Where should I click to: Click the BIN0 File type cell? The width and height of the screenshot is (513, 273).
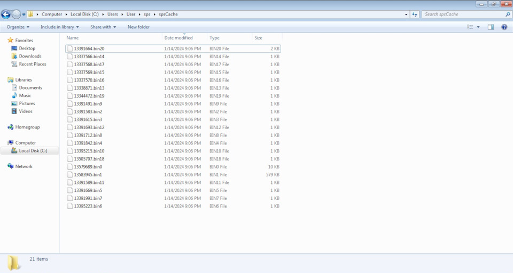[218, 166]
